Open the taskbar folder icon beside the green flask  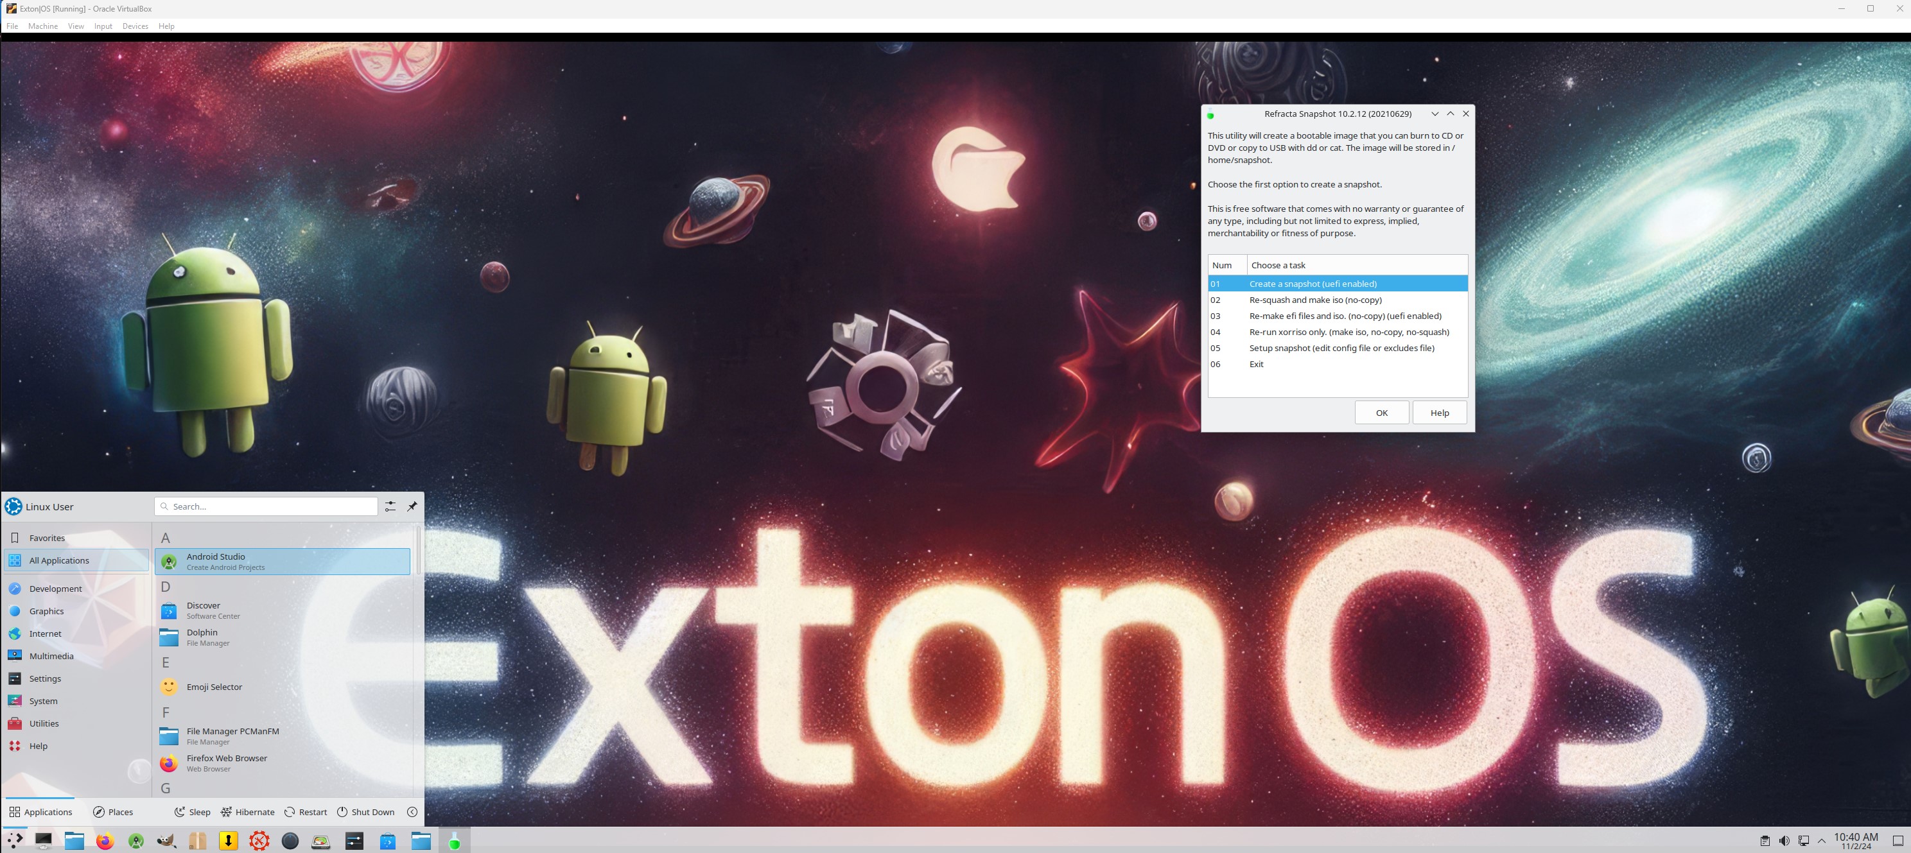[x=421, y=840]
